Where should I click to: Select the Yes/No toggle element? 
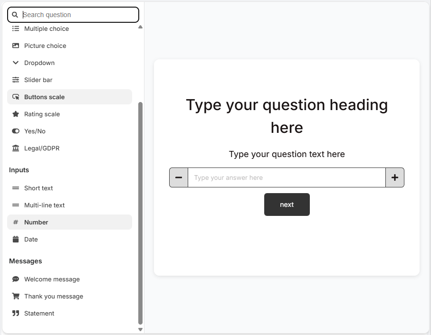coord(16,131)
